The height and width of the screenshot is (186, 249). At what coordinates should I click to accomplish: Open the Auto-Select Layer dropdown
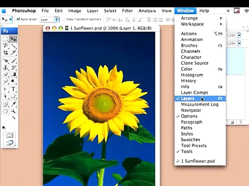(x=49, y=19)
